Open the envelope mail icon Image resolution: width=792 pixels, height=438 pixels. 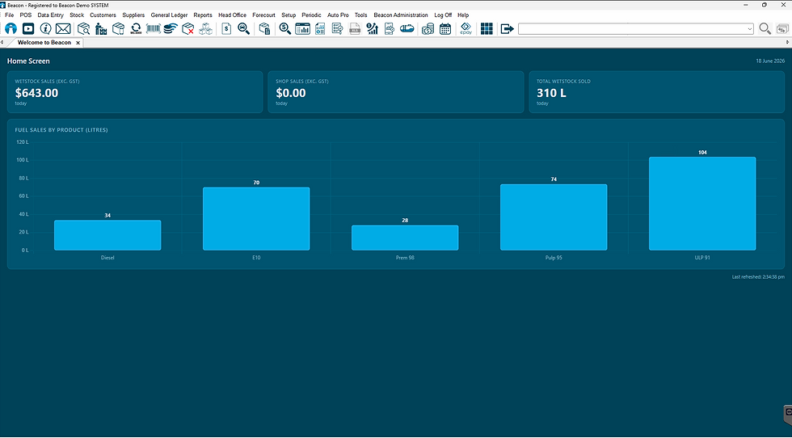(x=63, y=29)
